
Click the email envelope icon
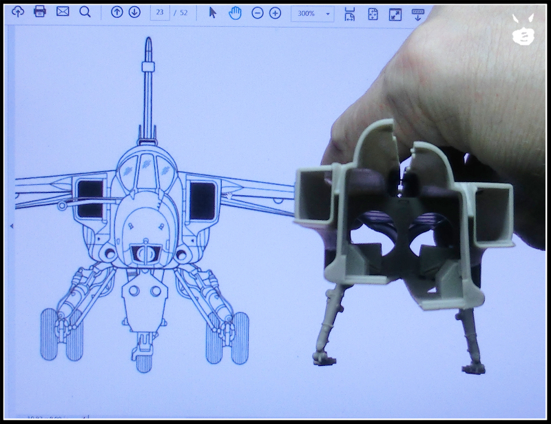[63, 12]
